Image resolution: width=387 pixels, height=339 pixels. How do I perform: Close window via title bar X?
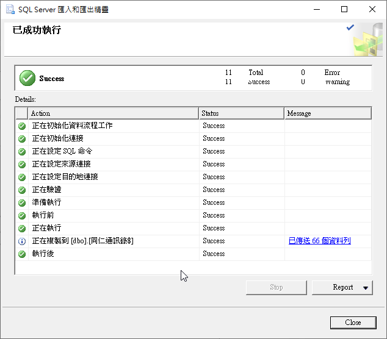(x=372, y=9)
